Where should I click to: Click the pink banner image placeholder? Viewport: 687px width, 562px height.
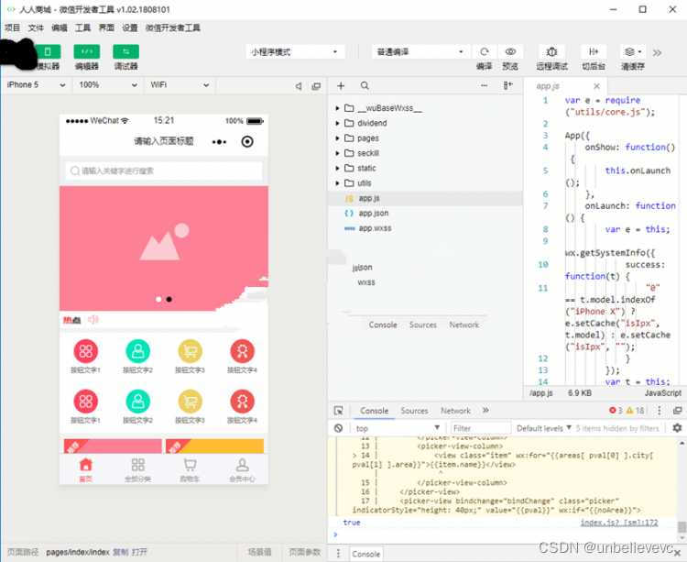(x=164, y=248)
